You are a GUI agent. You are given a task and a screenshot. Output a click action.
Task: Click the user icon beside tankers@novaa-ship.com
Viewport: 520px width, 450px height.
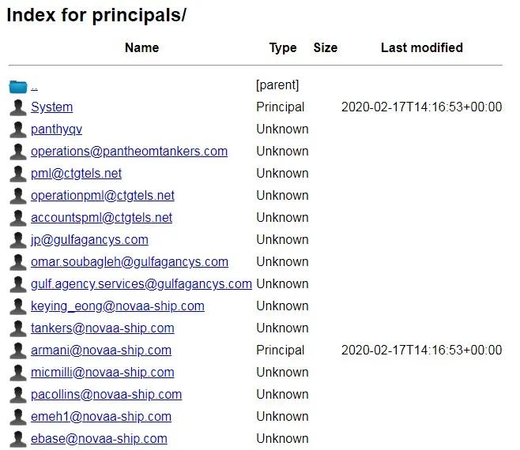(18, 328)
